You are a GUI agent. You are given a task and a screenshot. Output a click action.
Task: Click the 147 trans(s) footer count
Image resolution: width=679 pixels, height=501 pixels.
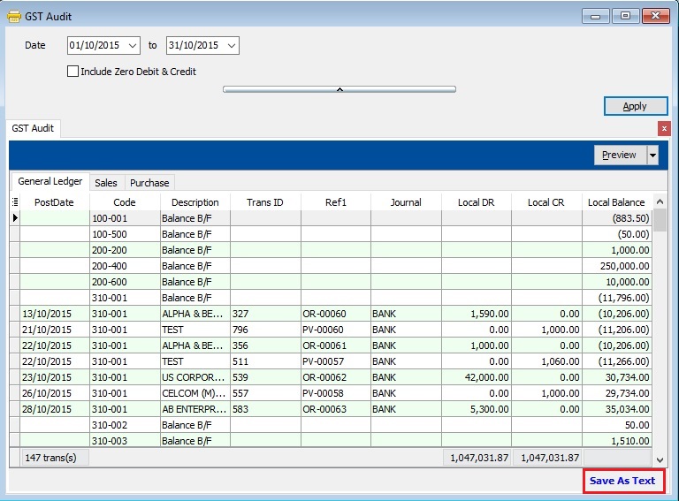click(55, 458)
